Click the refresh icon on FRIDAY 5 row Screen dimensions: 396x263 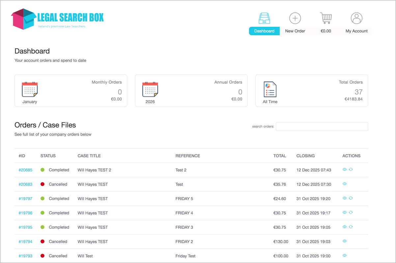pyautogui.click(x=351, y=198)
